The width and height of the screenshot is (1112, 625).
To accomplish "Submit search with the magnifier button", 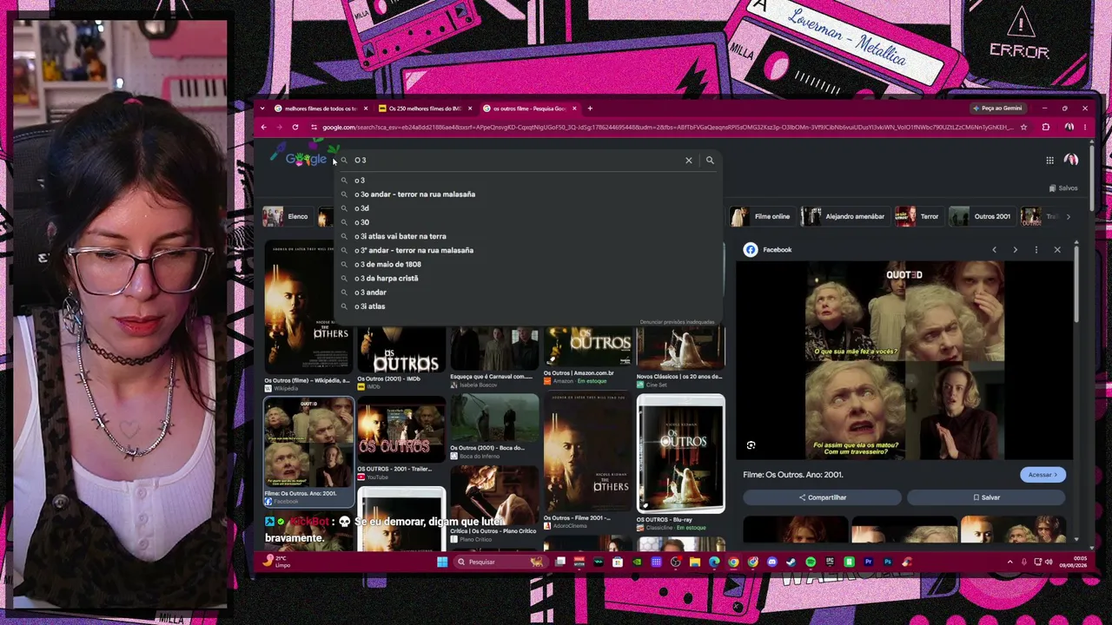I will pyautogui.click(x=710, y=160).
